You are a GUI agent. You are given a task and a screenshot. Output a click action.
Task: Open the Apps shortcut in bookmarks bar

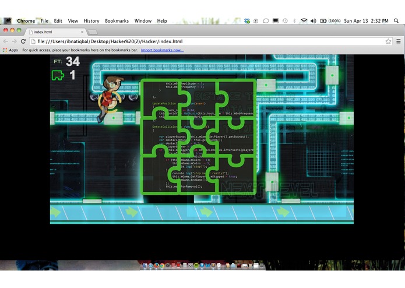pyautogui.click(x=10, y=50)
